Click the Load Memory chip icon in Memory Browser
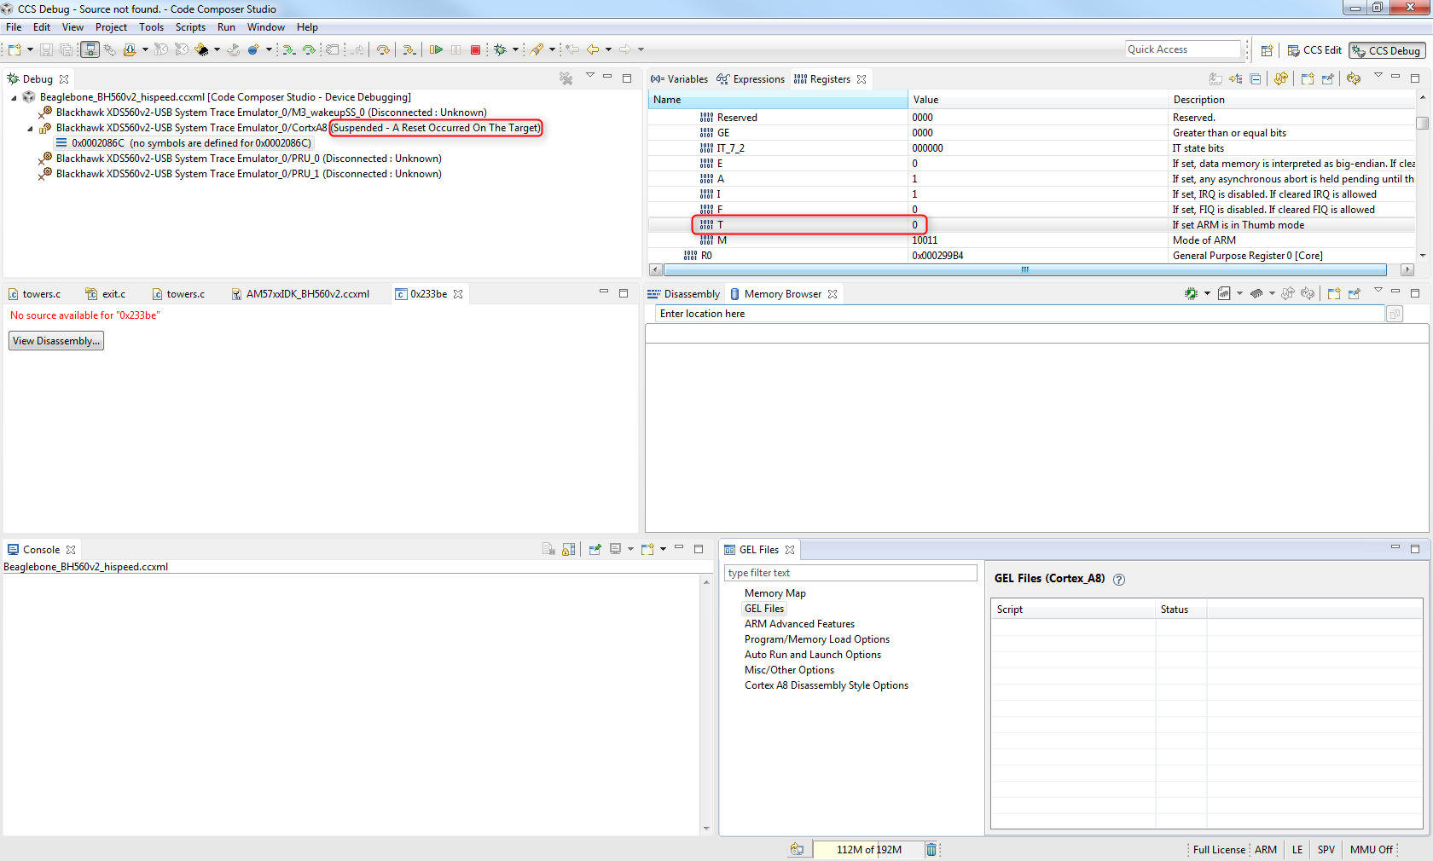 (1256, 294)
